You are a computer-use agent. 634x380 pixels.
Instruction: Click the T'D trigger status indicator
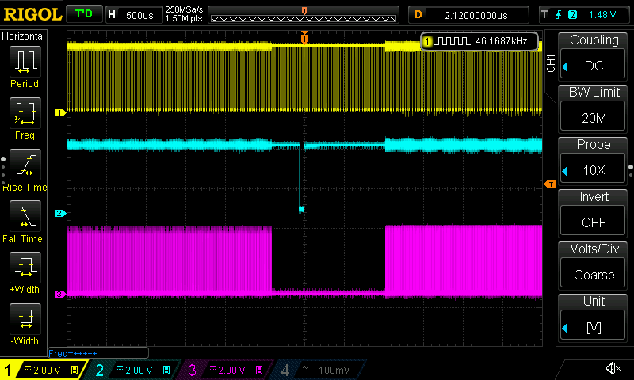coord(84,14)
